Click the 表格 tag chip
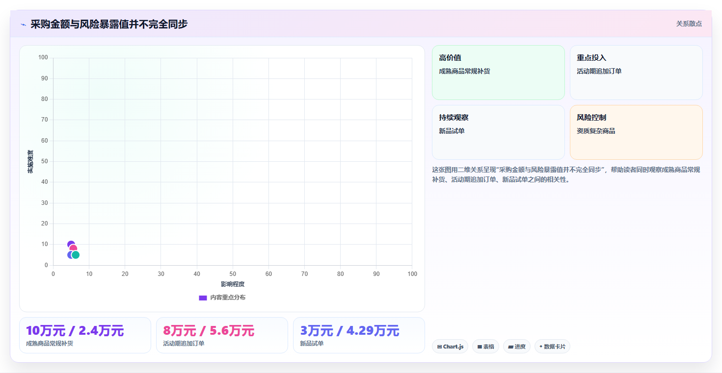Viewport: 722px width, 373px height. click(485, 347)
